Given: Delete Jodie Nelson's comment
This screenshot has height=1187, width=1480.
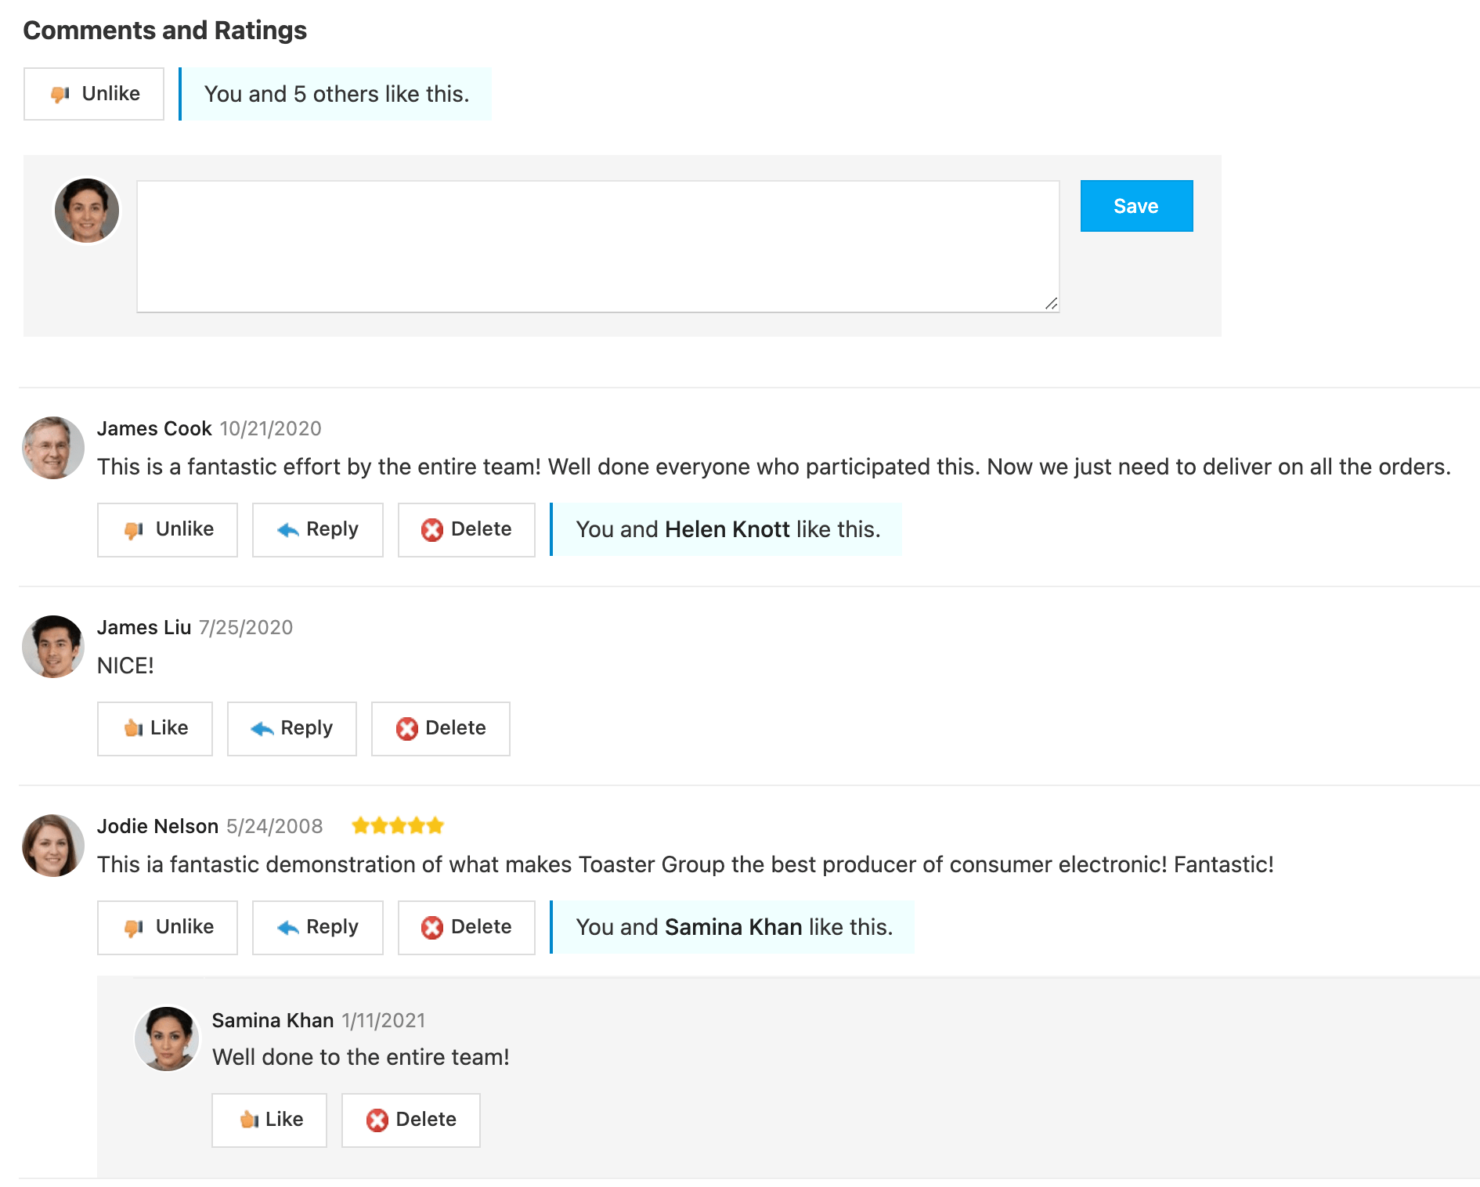Looking at the screenshot, I should [467, 928].
